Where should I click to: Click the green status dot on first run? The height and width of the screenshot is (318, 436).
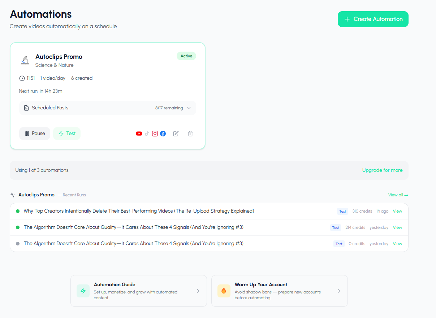coord(17,211)
